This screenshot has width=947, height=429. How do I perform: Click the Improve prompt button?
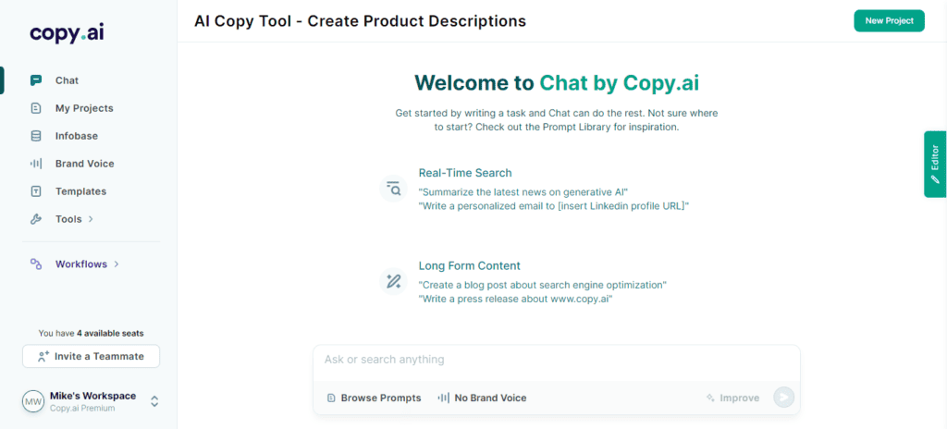pos(732,398)
